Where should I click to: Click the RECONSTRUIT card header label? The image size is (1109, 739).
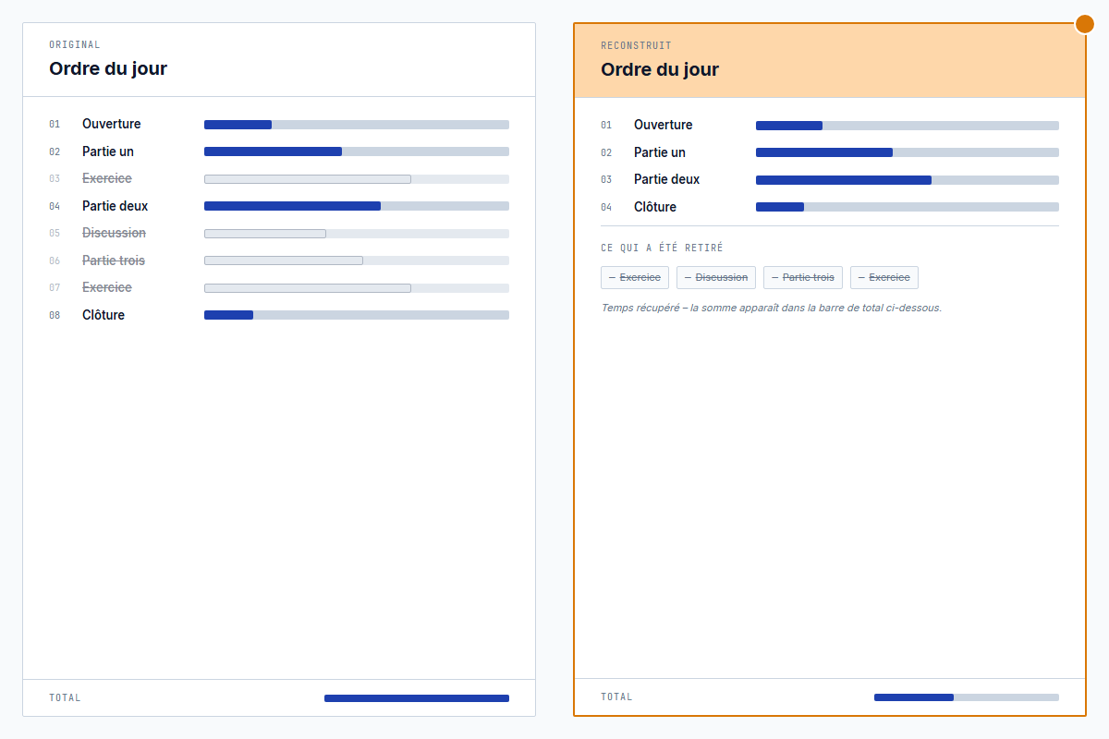pos(636,45)
